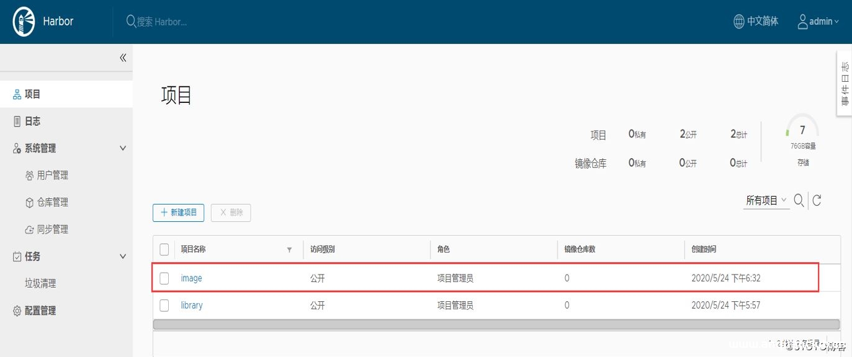Check the select-all projects checkbox
852x357 pixels.
coord(164,249)
